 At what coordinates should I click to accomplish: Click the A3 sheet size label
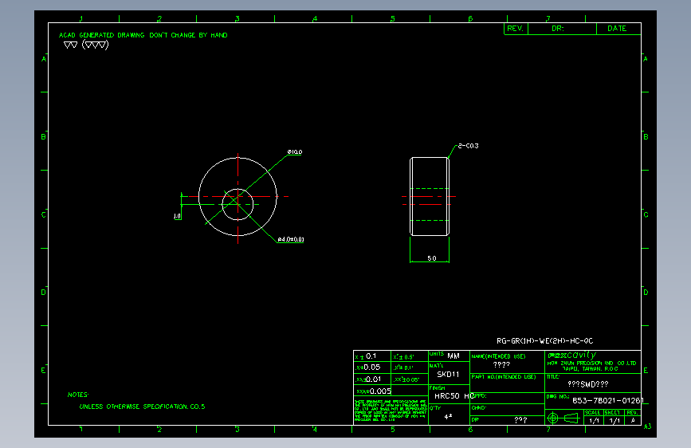click(647, 426)
